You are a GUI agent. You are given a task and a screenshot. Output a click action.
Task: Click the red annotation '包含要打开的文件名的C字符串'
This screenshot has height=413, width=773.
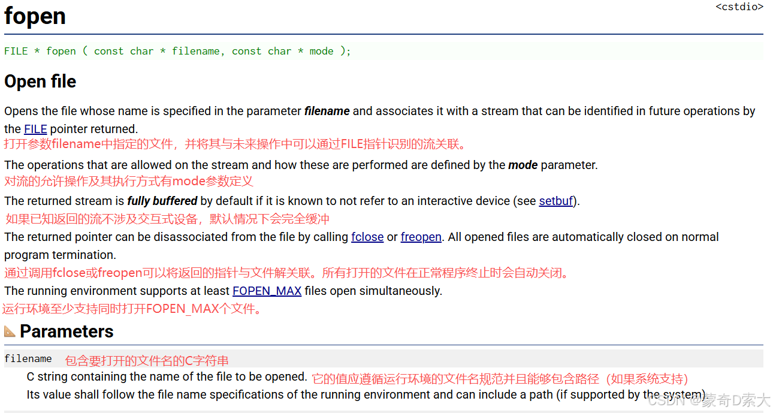[147, 361]
